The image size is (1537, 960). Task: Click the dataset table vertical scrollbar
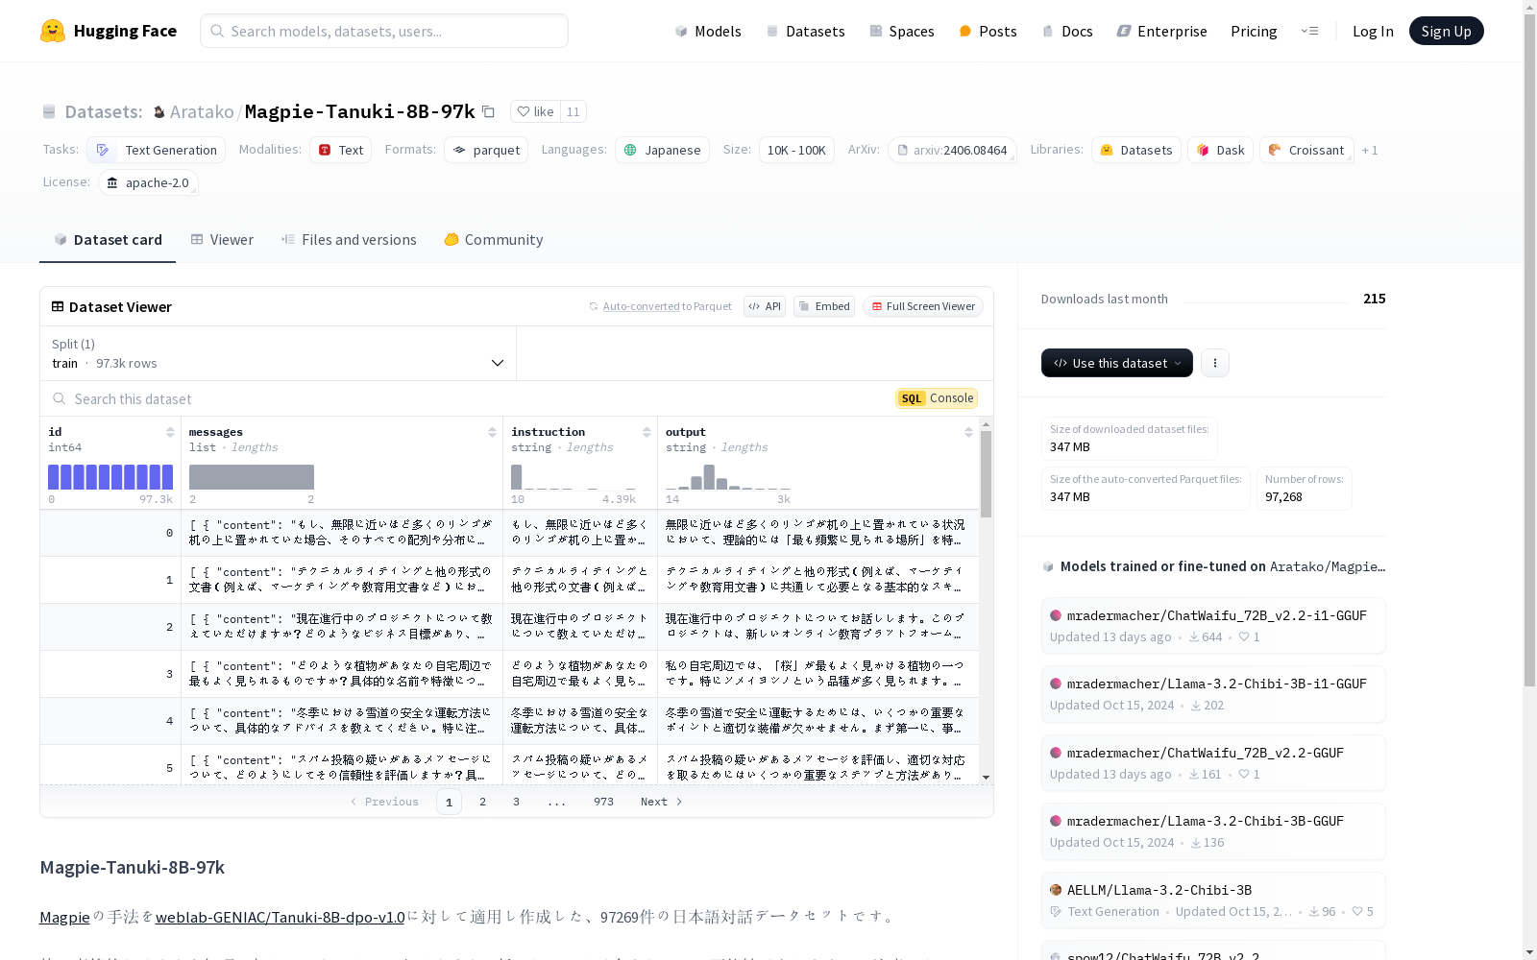(986, 474)
